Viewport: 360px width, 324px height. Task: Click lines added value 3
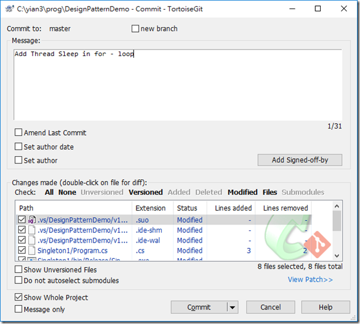tap(249, 250)
